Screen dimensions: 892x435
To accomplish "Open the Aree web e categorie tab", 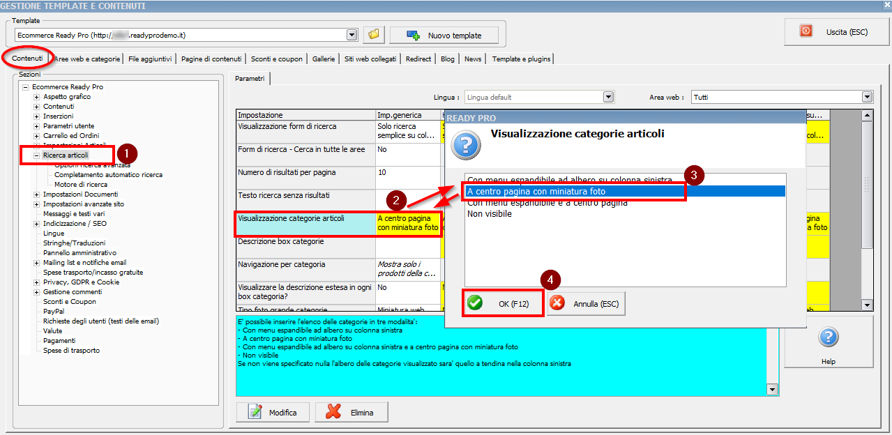I will point(87,59).
